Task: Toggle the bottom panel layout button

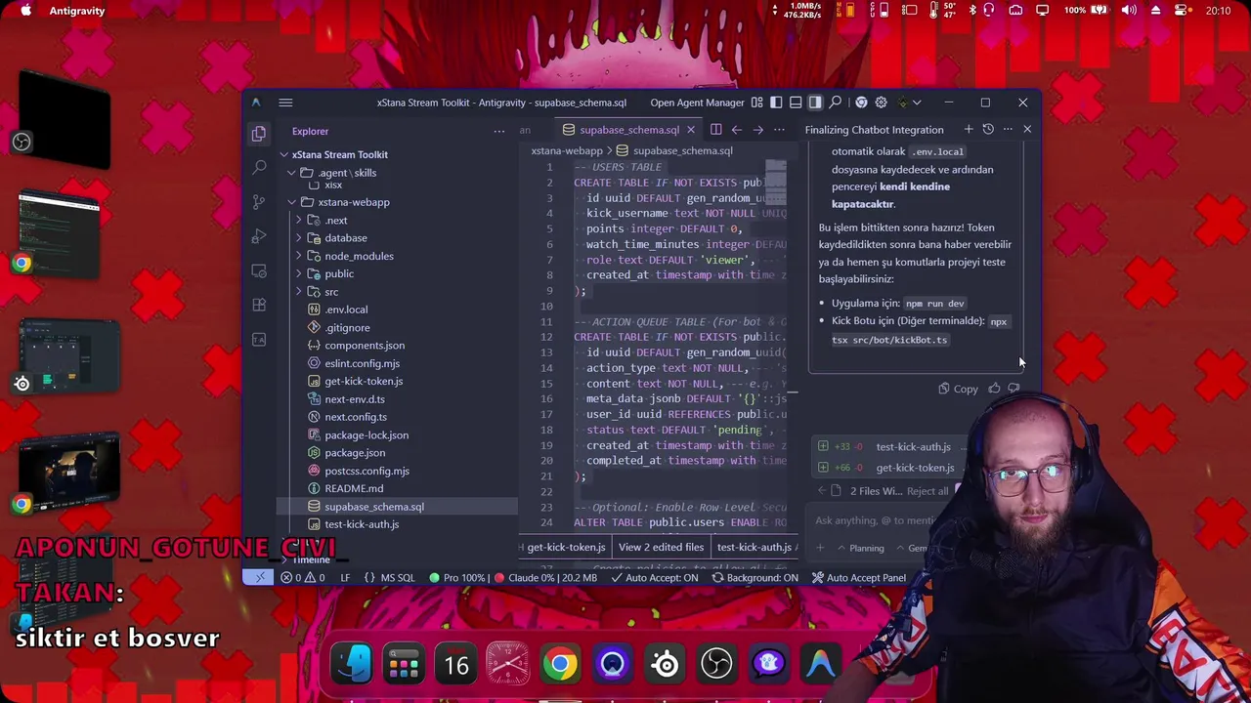Action: pos(796,103)
